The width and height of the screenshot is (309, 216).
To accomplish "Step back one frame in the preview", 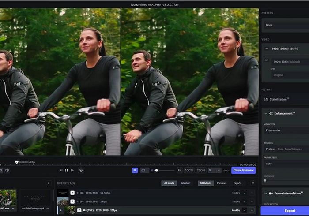I will [61, 170].
